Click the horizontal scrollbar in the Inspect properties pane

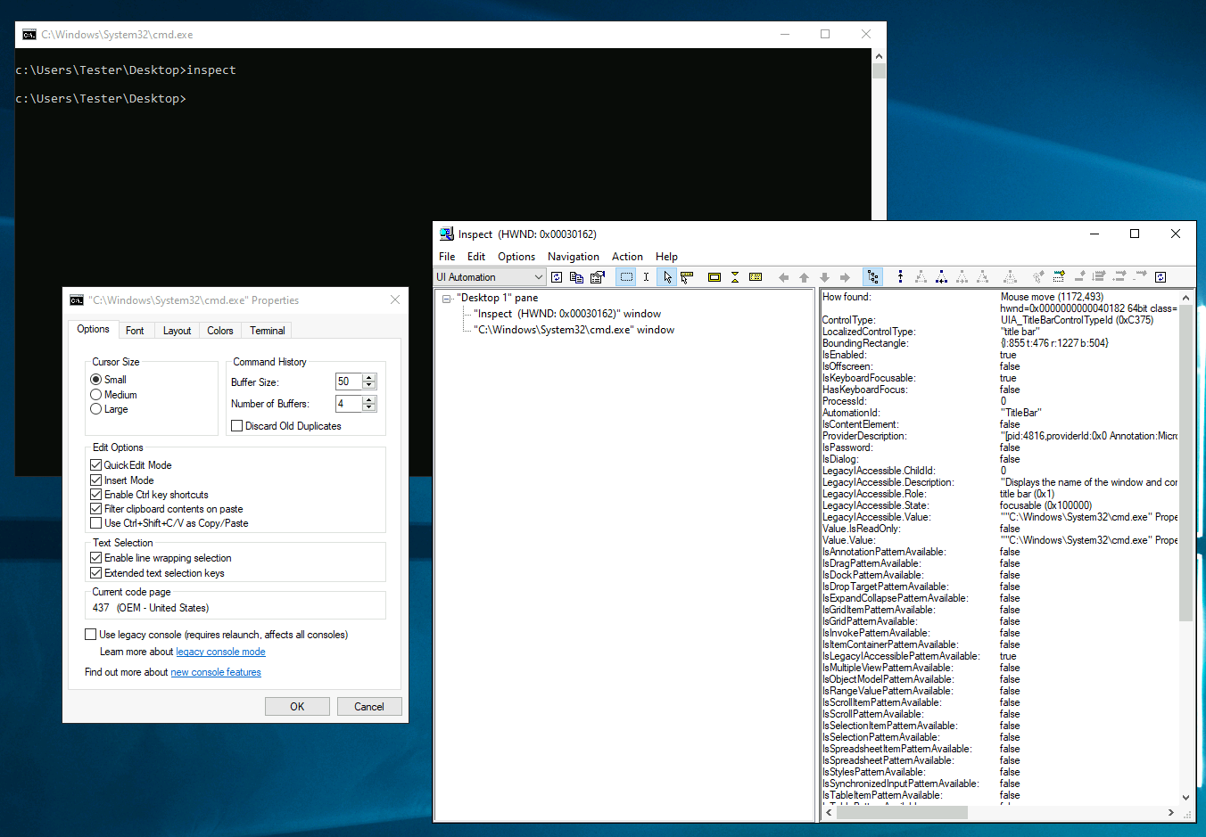pyautogui.click(x=901, y=813)
